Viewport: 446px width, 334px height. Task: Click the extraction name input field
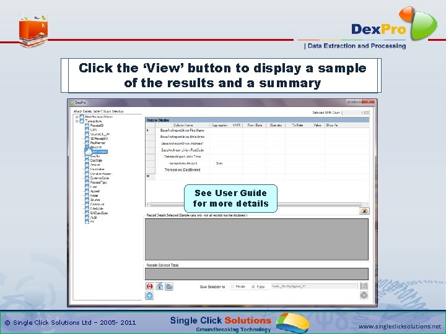pyautogui.click(x=314, y=286)
